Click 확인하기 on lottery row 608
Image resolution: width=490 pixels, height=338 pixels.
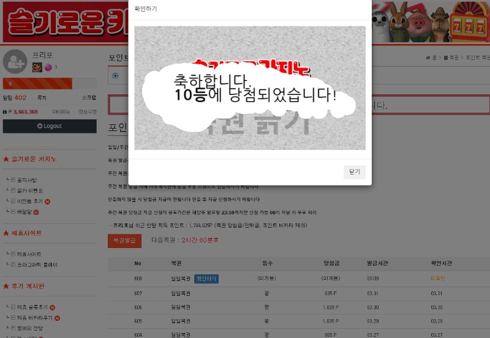(206, 279)
